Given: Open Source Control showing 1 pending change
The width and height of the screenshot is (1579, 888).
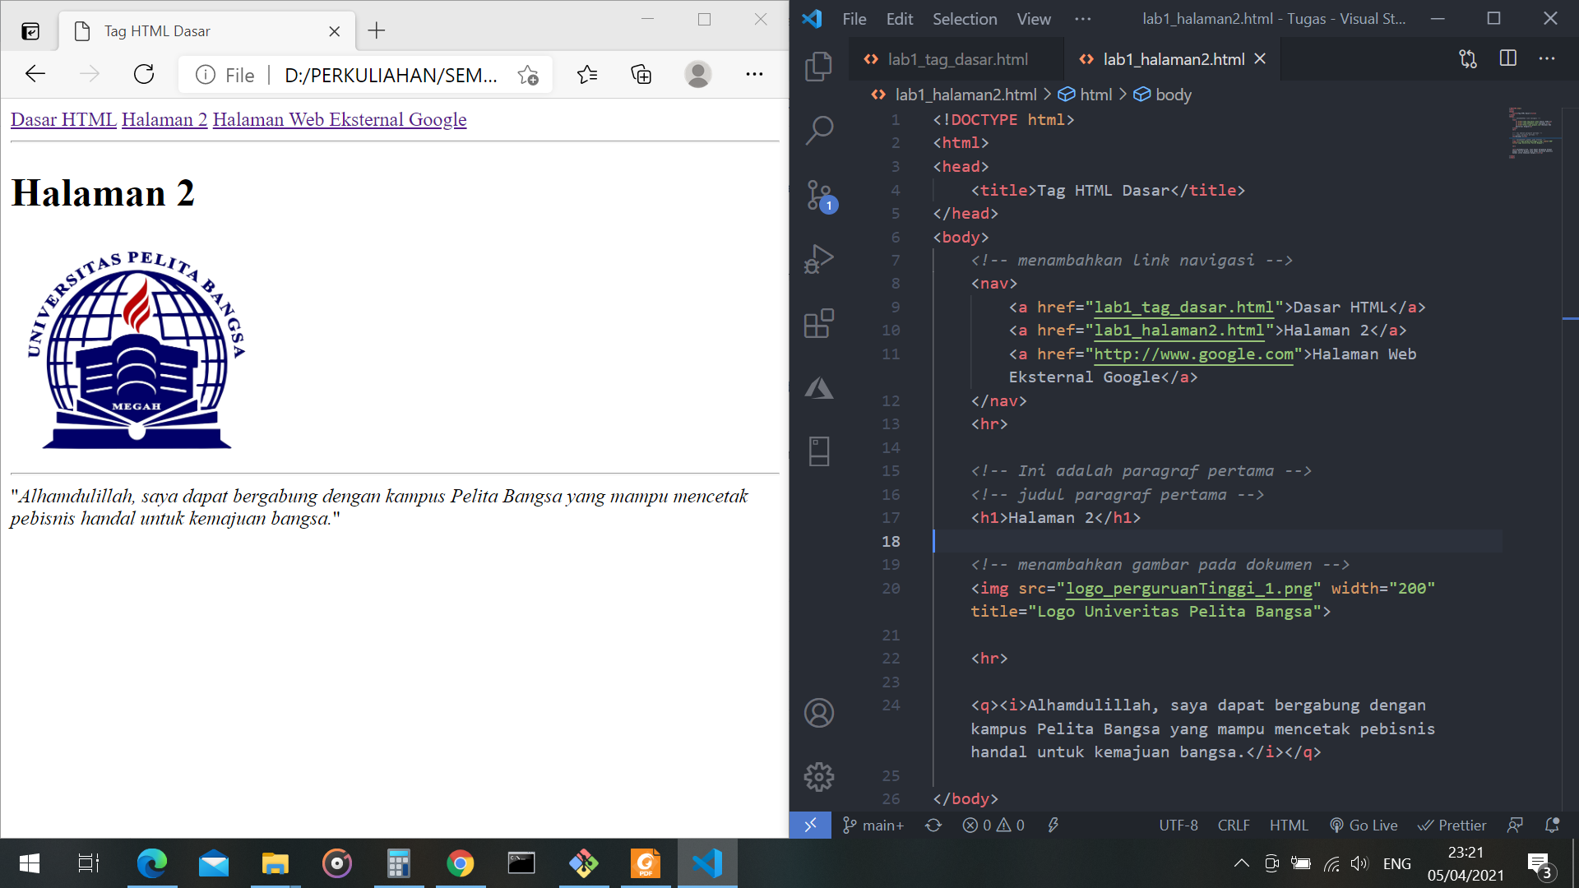Looking at the screenshot, I should pos(819,195).
